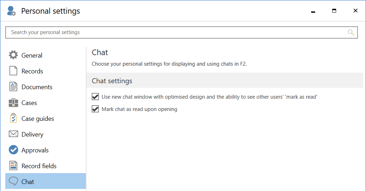Close the Personal settings window
366x191 pixels.
point(355,11)
